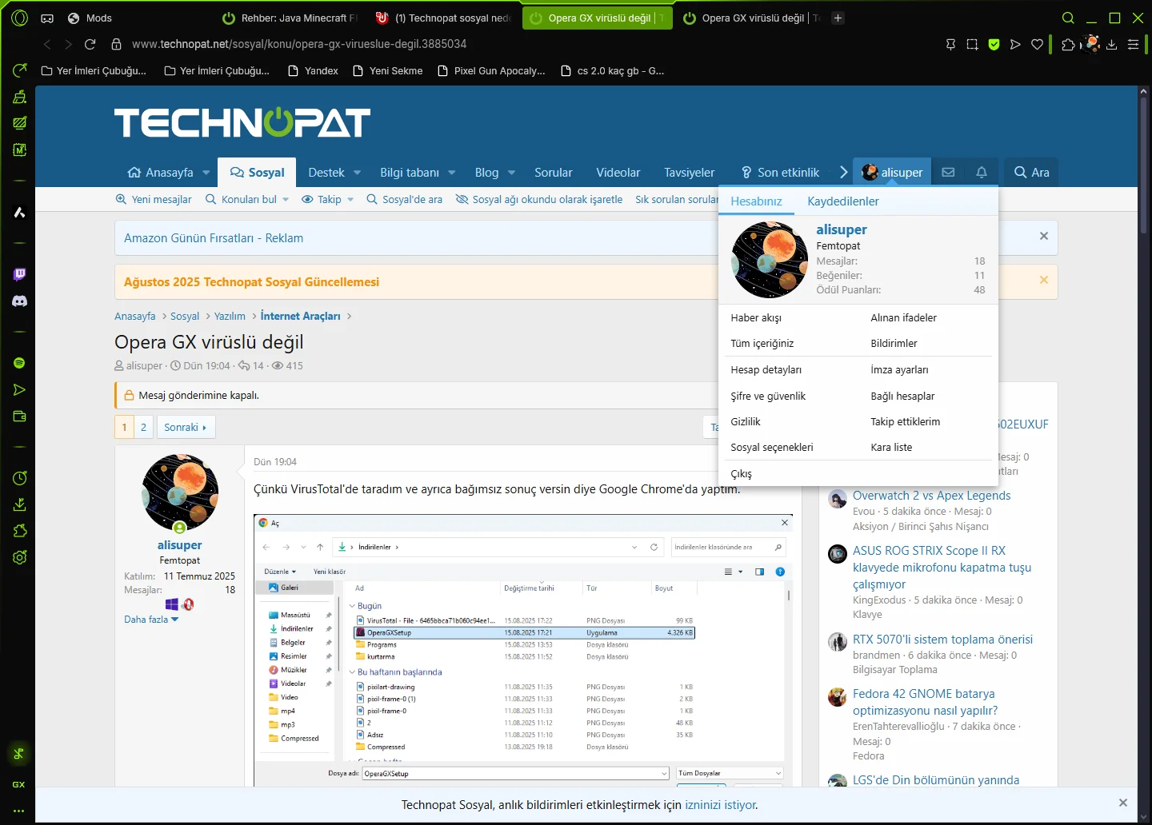Expand Daha fazla under alisuper profile
Image resolution: width=1152 pixels, height=825 pixels.
point(151,620)
